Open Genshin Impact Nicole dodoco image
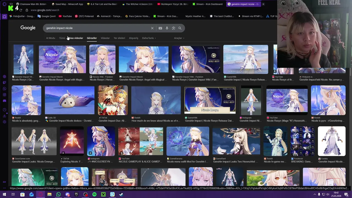Screen dimensions: 352x198 point(70,100)
